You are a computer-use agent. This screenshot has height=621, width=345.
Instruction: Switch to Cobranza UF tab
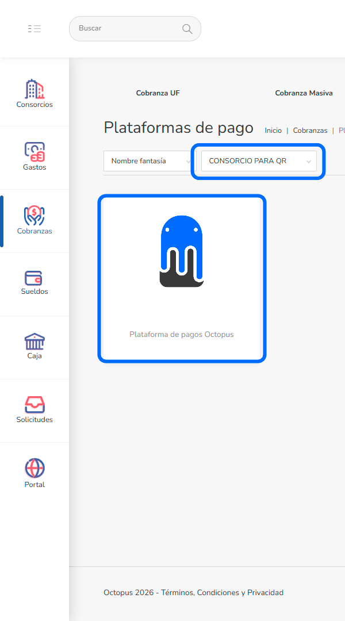coord(158,93)
